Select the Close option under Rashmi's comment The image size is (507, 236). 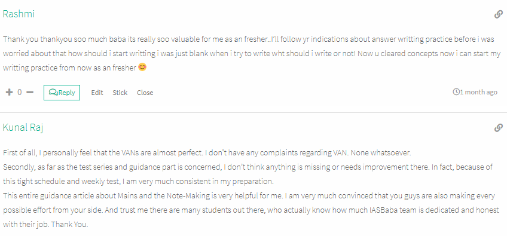tap(145, 93)
